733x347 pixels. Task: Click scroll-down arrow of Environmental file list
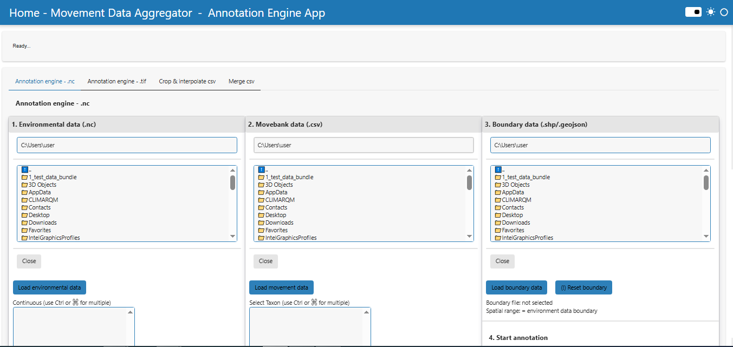point(232,237)
